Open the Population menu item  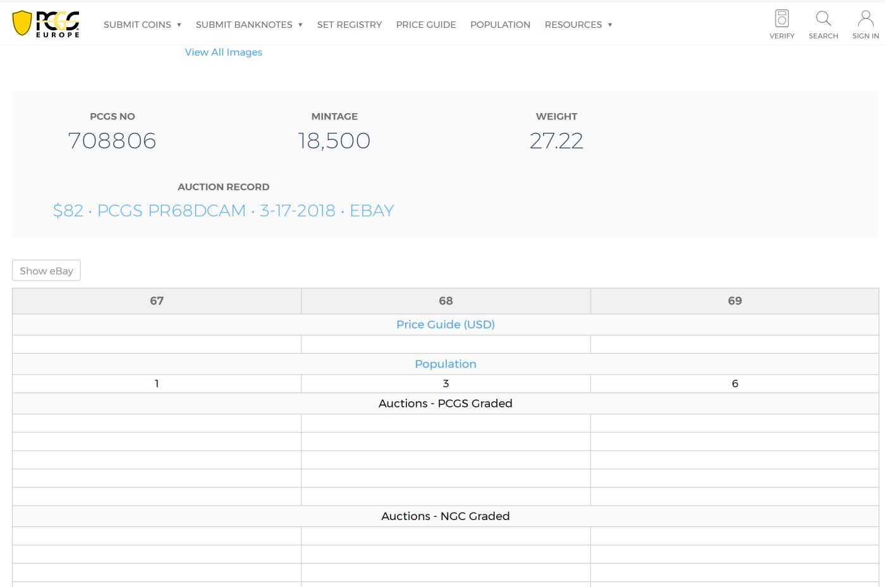click(500, 25)
